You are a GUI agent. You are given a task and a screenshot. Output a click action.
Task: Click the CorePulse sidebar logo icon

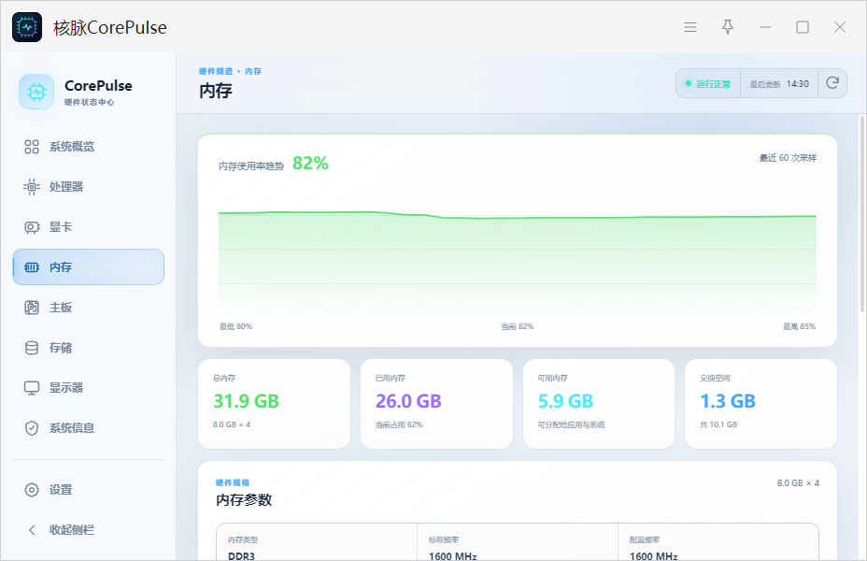pyautogui.click(x=36, y=92)
